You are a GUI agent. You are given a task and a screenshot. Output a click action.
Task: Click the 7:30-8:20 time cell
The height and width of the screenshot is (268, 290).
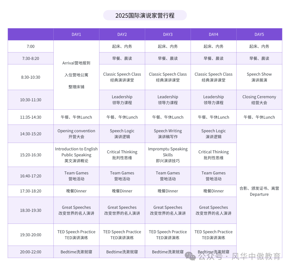click(31, 58)
